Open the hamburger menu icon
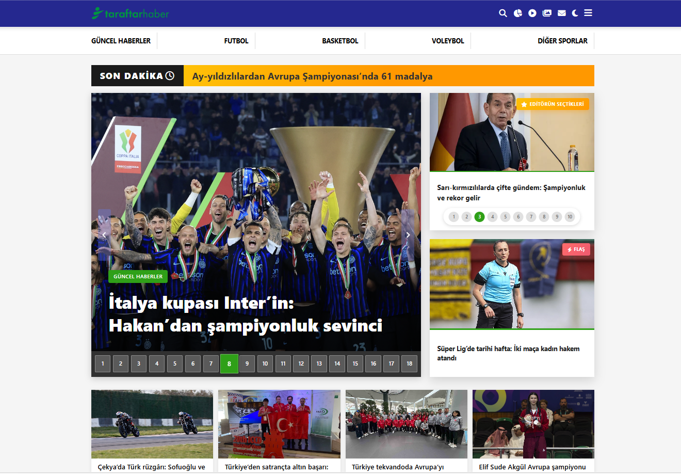This screenshot has width=681, height=474. [588, 13]
